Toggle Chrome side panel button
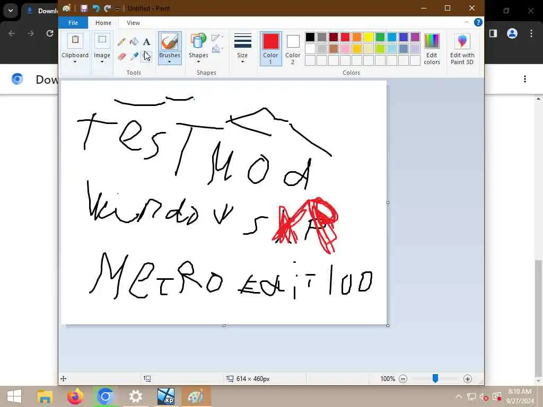543x407 pixels. click(x=493, y=33)
